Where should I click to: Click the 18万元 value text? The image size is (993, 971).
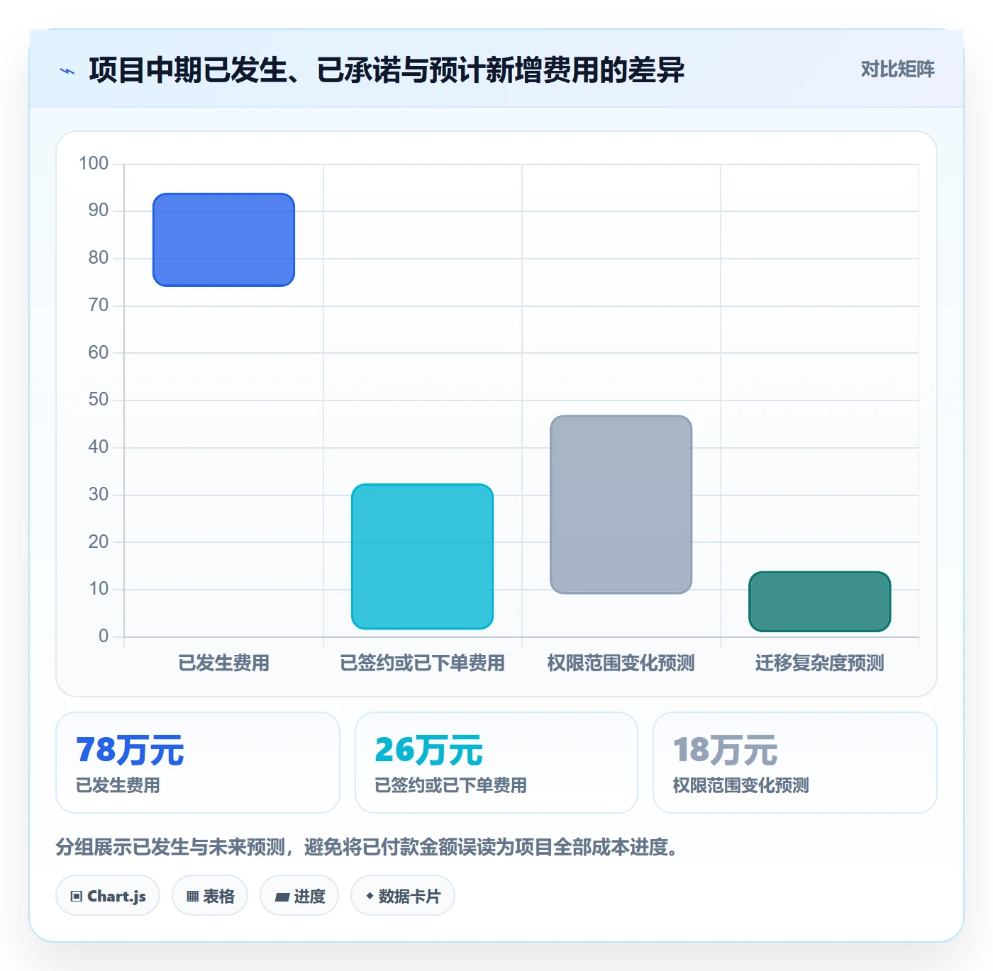pos(725,750)
